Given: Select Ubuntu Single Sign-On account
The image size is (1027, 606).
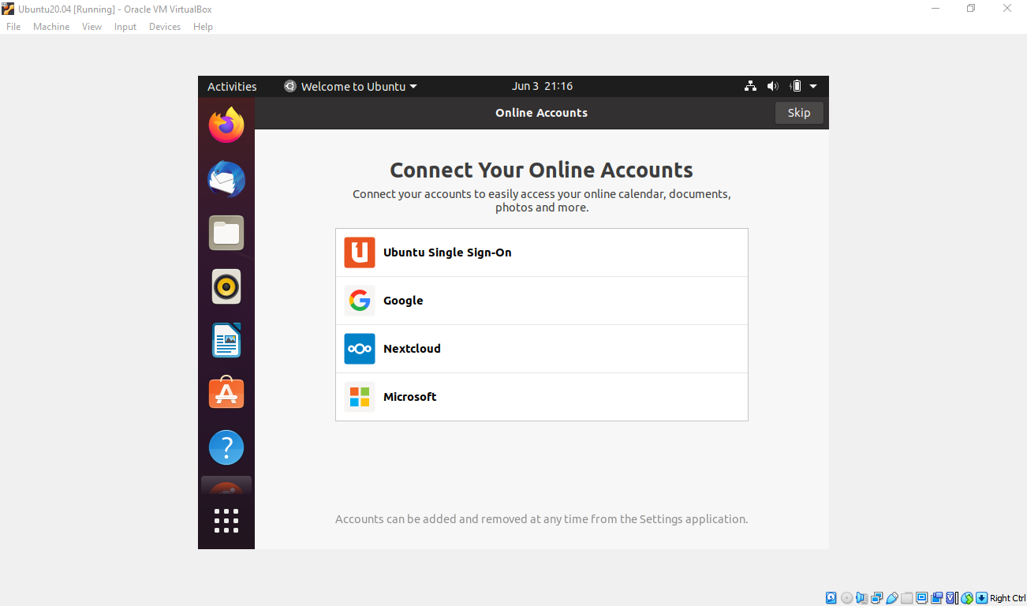Looking at the screenshot, I should point(542,252).
